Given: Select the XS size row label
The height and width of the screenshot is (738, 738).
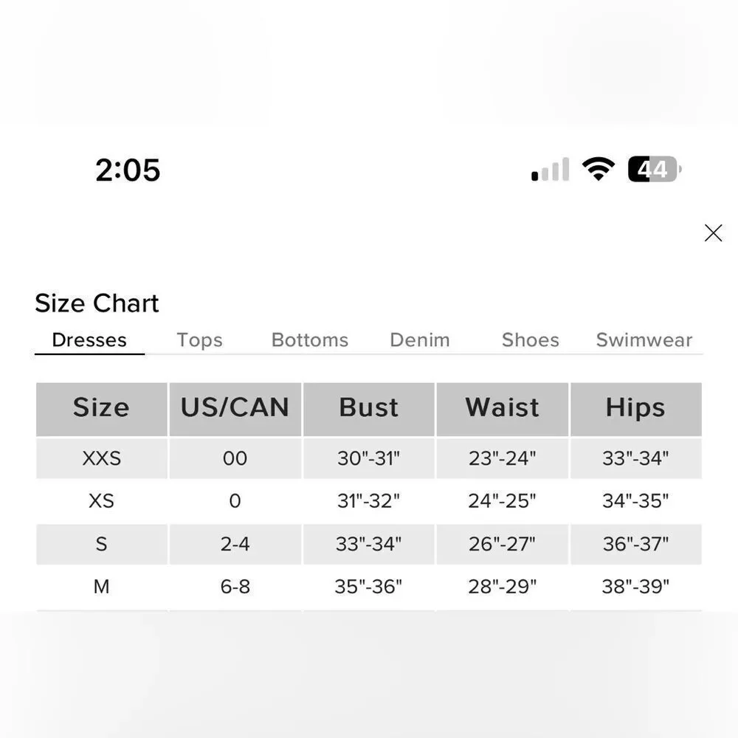Looking at the screenshot, I should click(101, 501).
